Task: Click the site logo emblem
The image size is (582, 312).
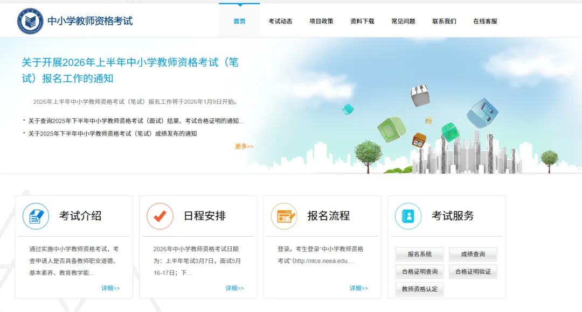Action: (30, 21)
